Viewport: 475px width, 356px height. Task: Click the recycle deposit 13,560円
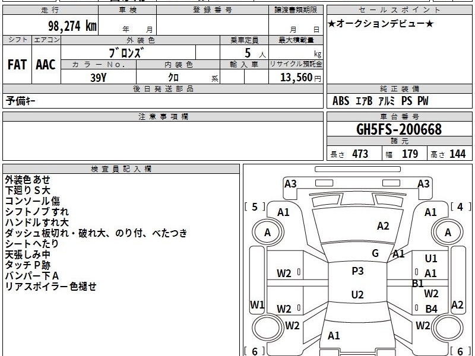click(300, 78)
